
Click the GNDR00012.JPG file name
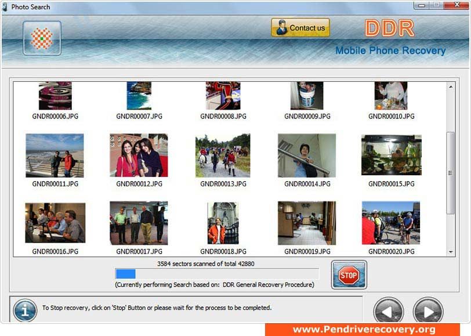click(139, 184)
